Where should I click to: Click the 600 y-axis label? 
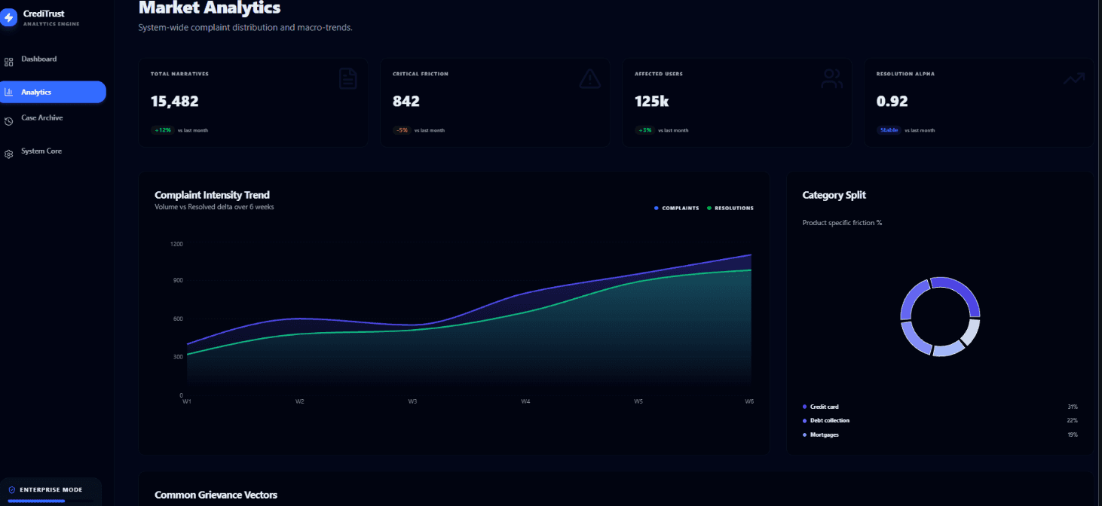tap(179, 319)
